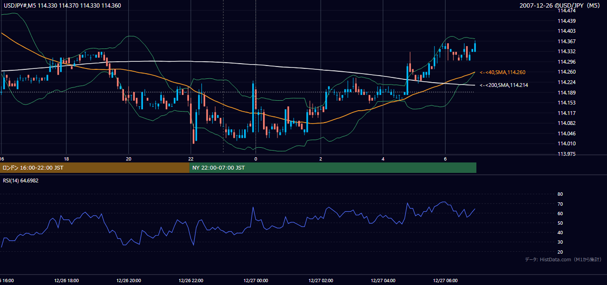
Task: Click price axis value 114.296
Action: [x=566, y=62]
